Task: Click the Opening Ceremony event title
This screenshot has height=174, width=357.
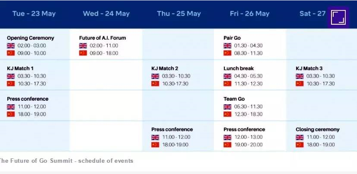Action: click(x=31, y=38)
